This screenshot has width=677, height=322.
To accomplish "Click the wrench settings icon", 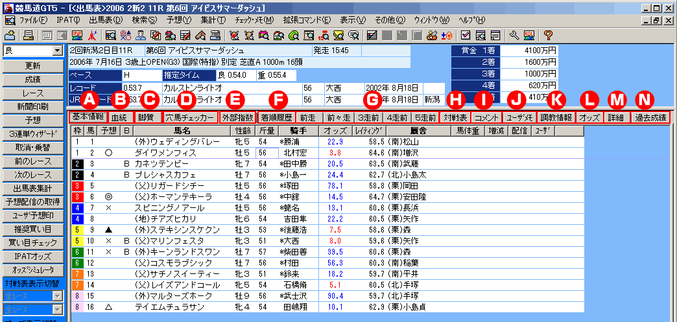I will [514, 35].
